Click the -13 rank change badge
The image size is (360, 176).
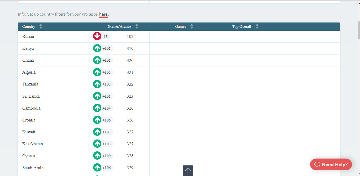[x=105, y=37]
